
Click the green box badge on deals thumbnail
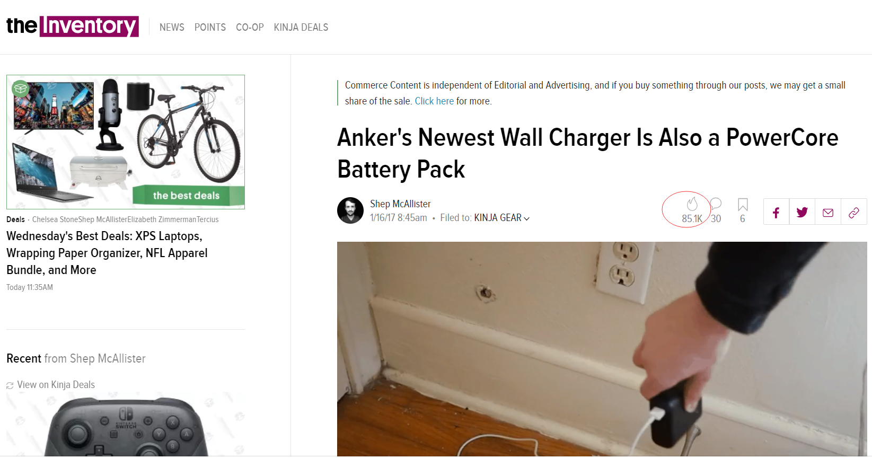click(20, 89)
